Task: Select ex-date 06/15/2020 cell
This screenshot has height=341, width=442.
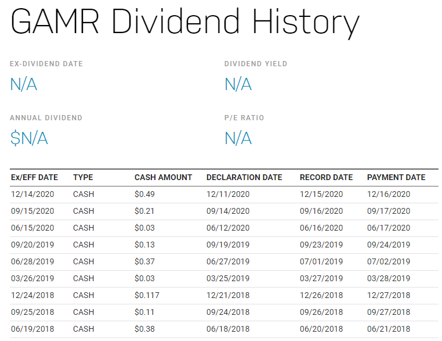Action: pos(32,228)
